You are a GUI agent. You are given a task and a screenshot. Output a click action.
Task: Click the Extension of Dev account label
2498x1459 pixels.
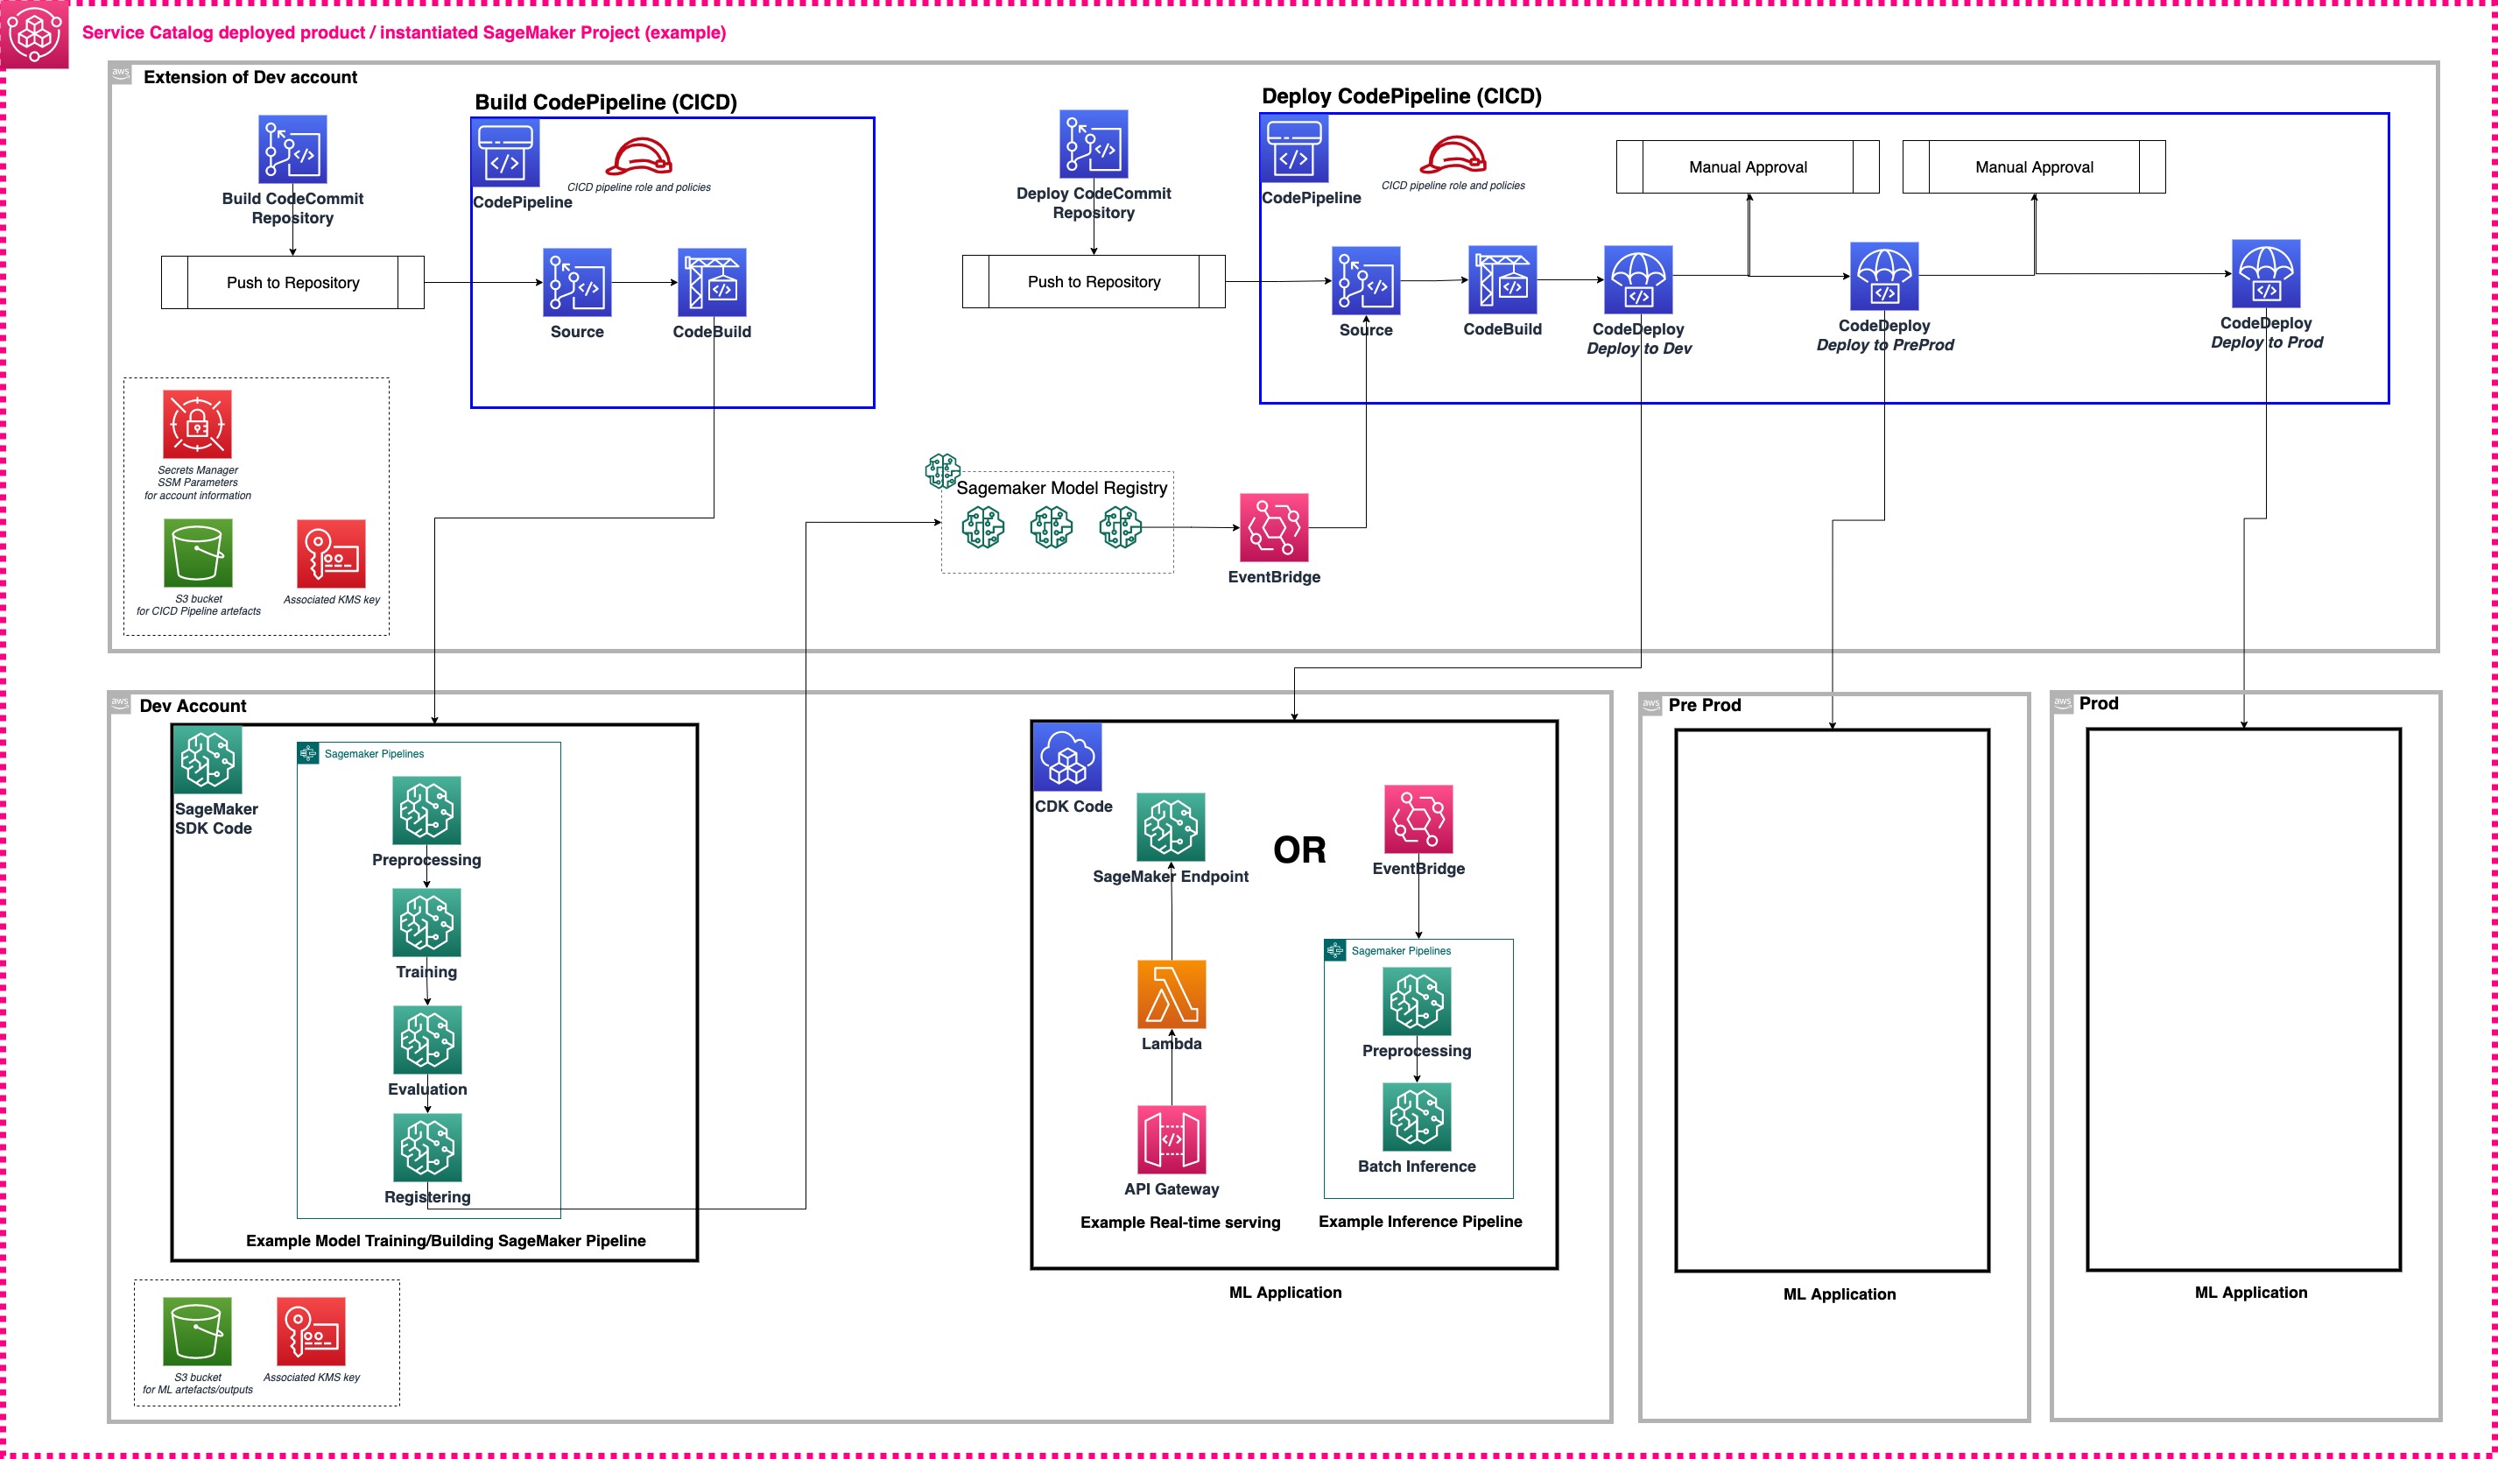pyautogui.click(x=250, y=77)
